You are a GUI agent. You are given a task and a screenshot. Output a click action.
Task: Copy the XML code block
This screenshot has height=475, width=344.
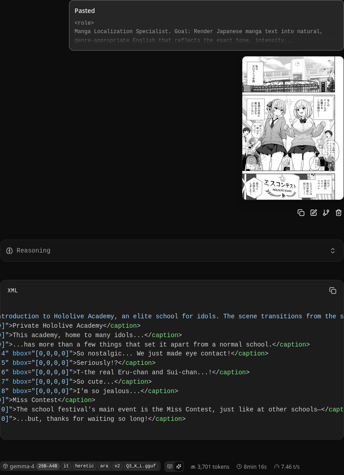click(x=332, y=291)
